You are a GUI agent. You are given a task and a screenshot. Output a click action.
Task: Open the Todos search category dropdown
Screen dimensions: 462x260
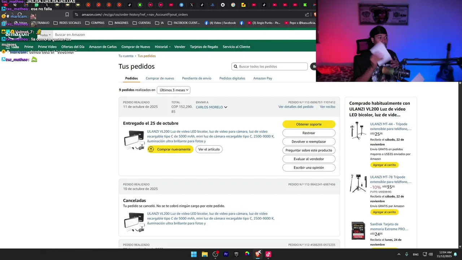tap(44, 35)
